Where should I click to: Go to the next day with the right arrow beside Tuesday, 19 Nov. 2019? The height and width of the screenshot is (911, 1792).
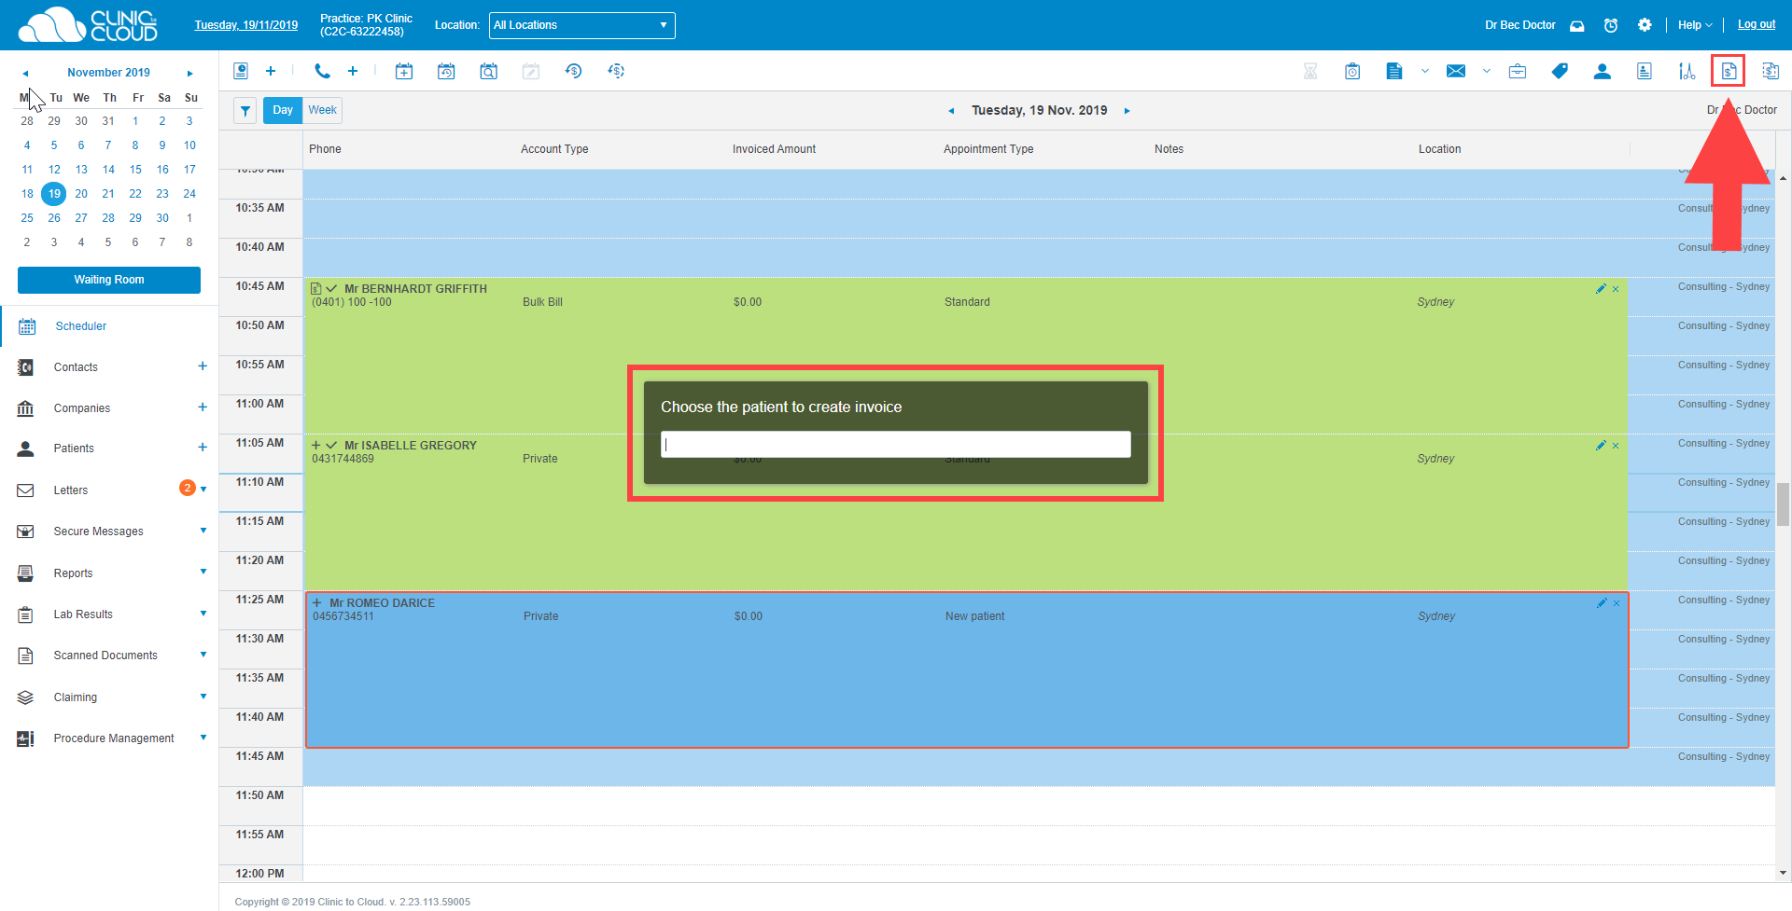pyautogui.click(x=1127, y=111)
